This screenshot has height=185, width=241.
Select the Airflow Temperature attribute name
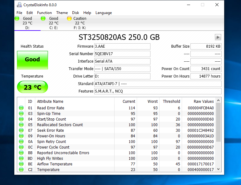pyautogui.click(x=55, y=164)
